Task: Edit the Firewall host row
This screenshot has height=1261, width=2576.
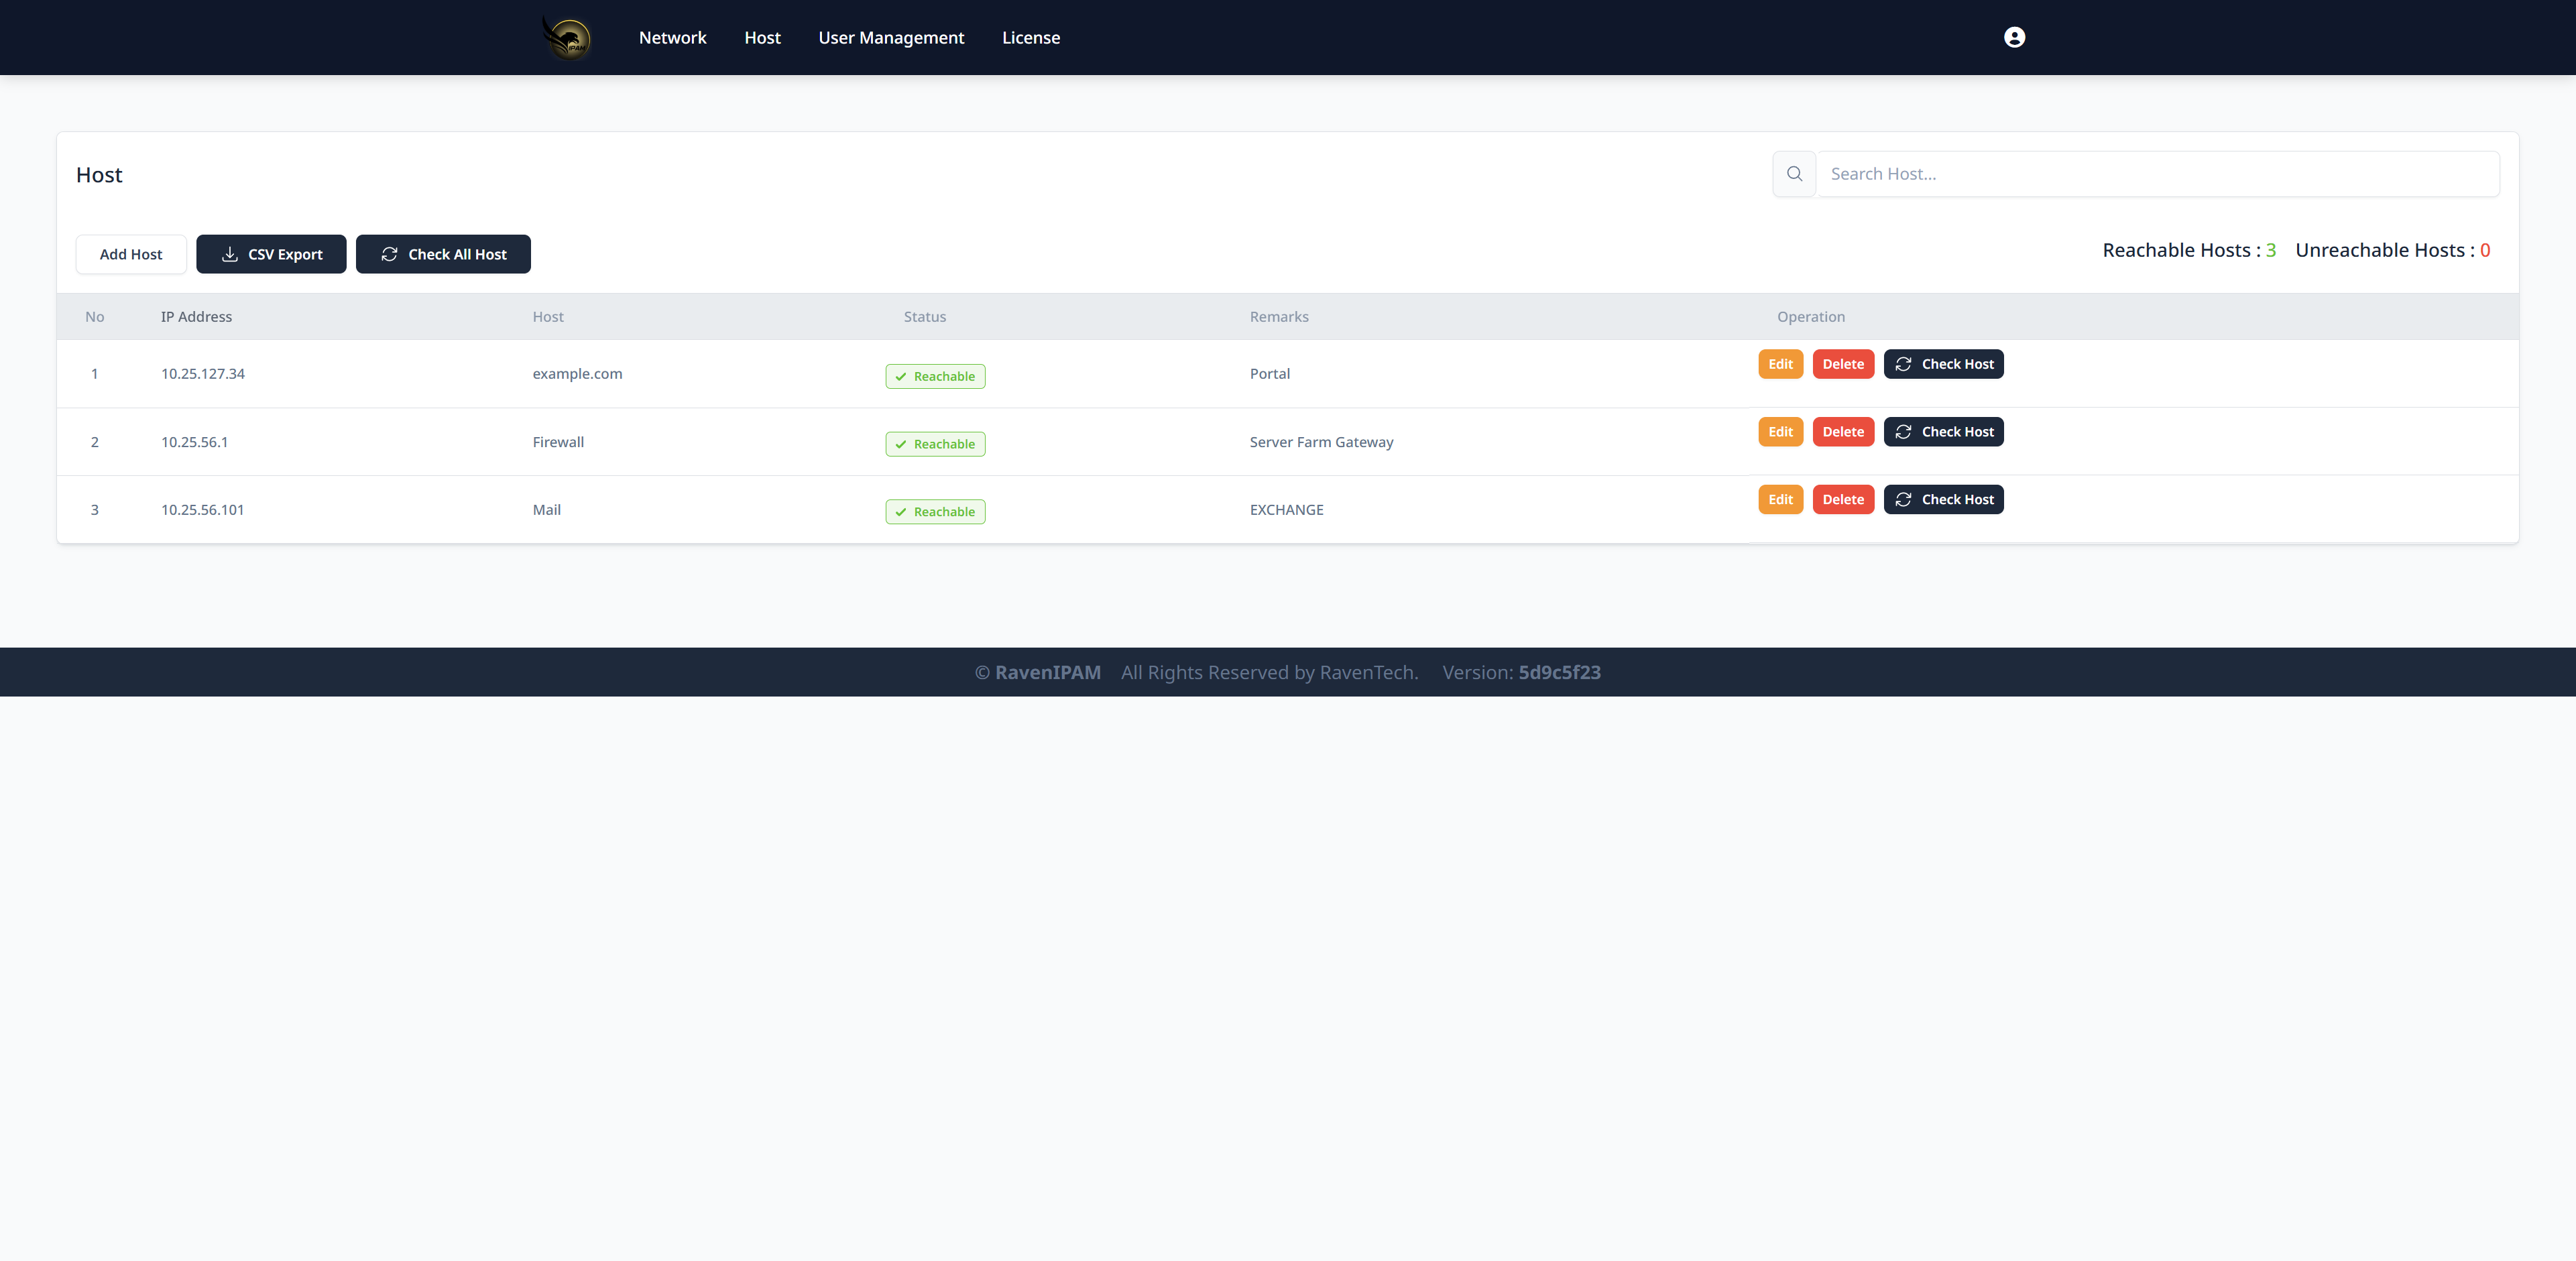Action: point(1780,432)
